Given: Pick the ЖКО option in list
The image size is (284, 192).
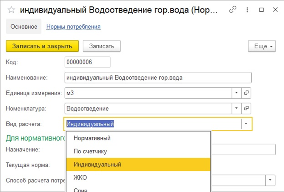Looking at the screenshot, I should tap(80, 178).
